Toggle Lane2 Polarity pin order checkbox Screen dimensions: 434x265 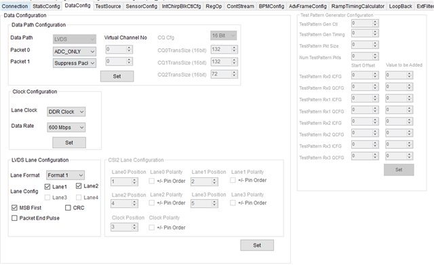coord(152,203)
